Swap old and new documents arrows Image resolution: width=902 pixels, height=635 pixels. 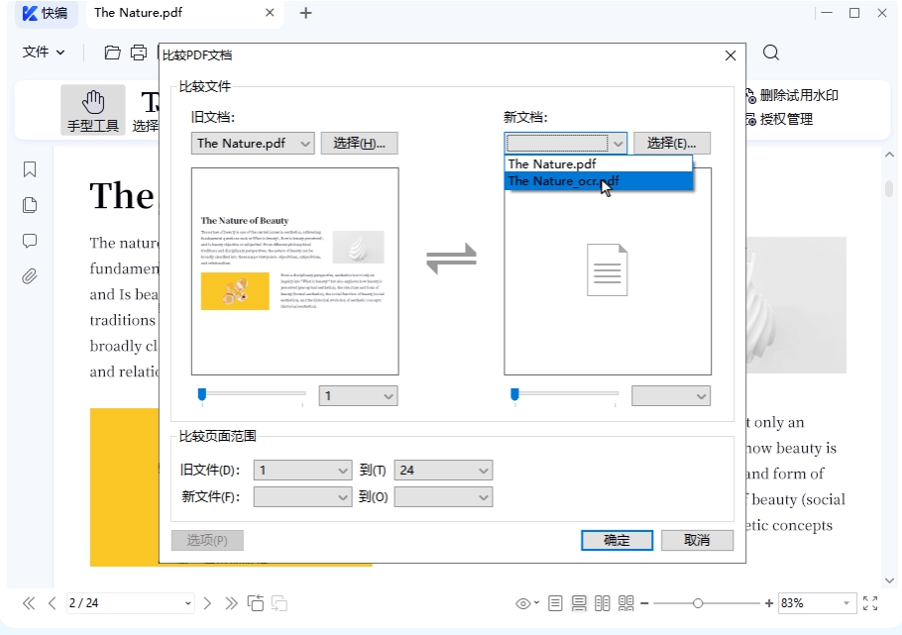(451, 260)
